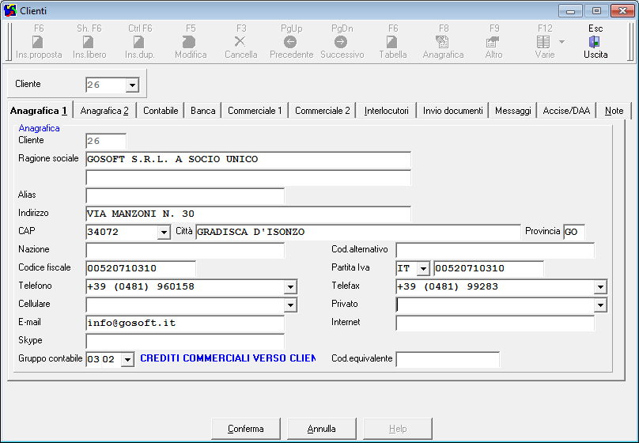Click the Provincia field GO
The height and width of the screenshot is (443, 639).
pyautogui.click(x=574, y=232)
